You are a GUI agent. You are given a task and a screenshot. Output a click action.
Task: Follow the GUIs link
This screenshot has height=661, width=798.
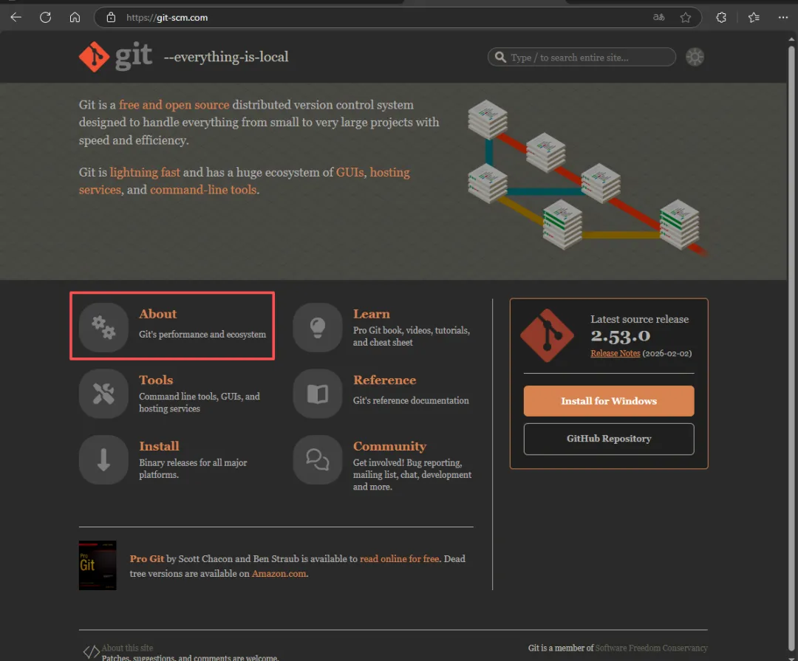point(349,173)
